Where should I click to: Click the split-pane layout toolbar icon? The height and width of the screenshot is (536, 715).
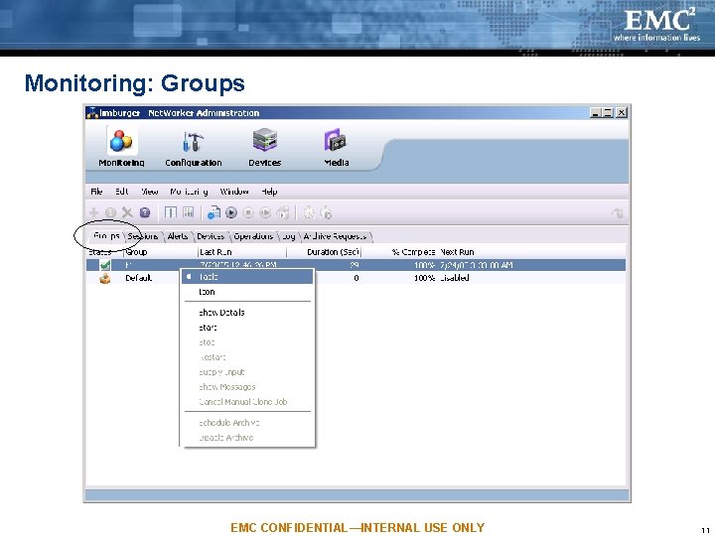coord(171,212)
